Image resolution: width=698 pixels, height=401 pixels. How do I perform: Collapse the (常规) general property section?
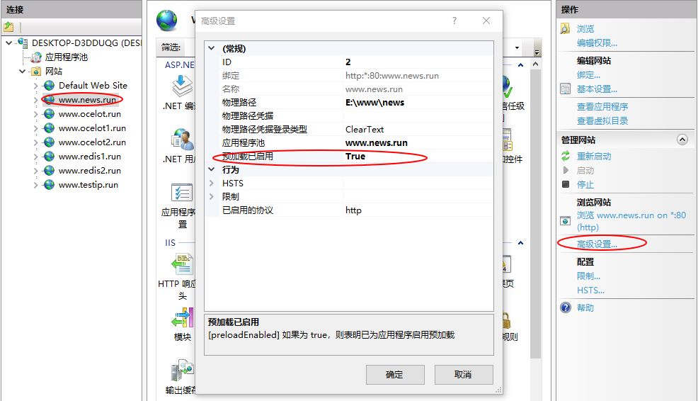(x=212, y=48)
